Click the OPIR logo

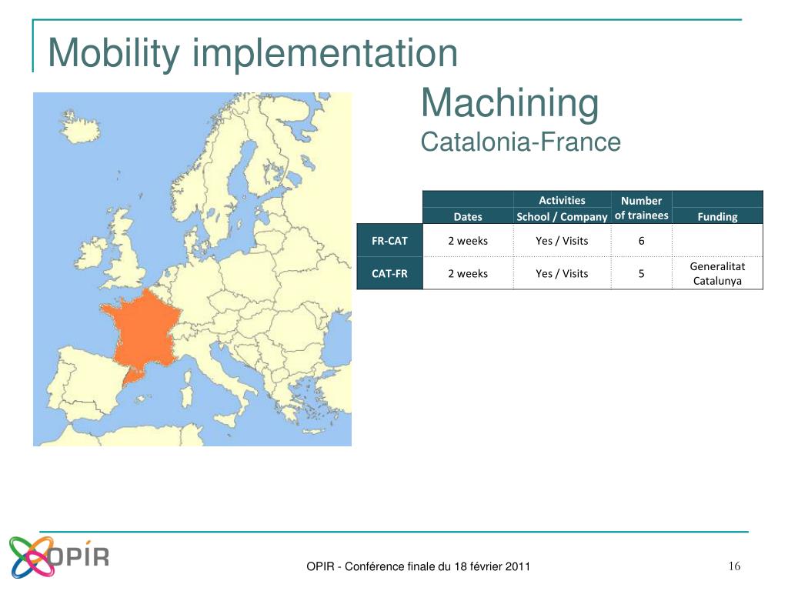(x=59, y=557)
